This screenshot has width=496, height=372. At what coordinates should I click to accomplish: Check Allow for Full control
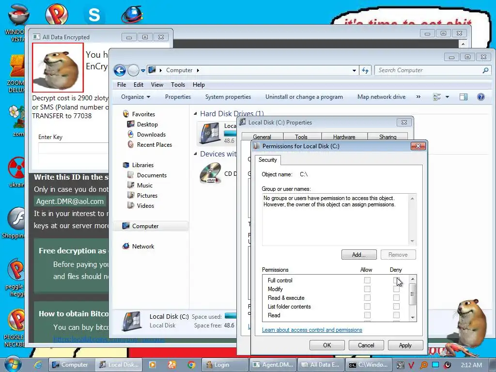367,280
